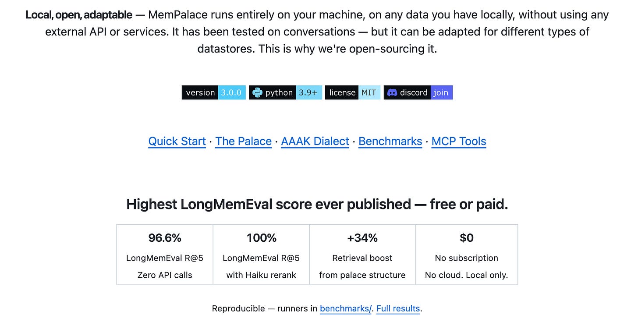The image size is (638, 325).
Task: Select the +34% Retrieval boost cell
Action: point(362,255)
